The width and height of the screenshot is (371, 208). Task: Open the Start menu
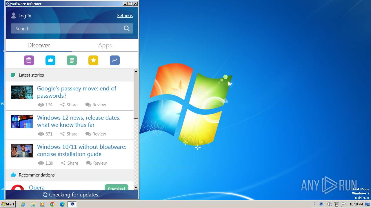(8, 204)
